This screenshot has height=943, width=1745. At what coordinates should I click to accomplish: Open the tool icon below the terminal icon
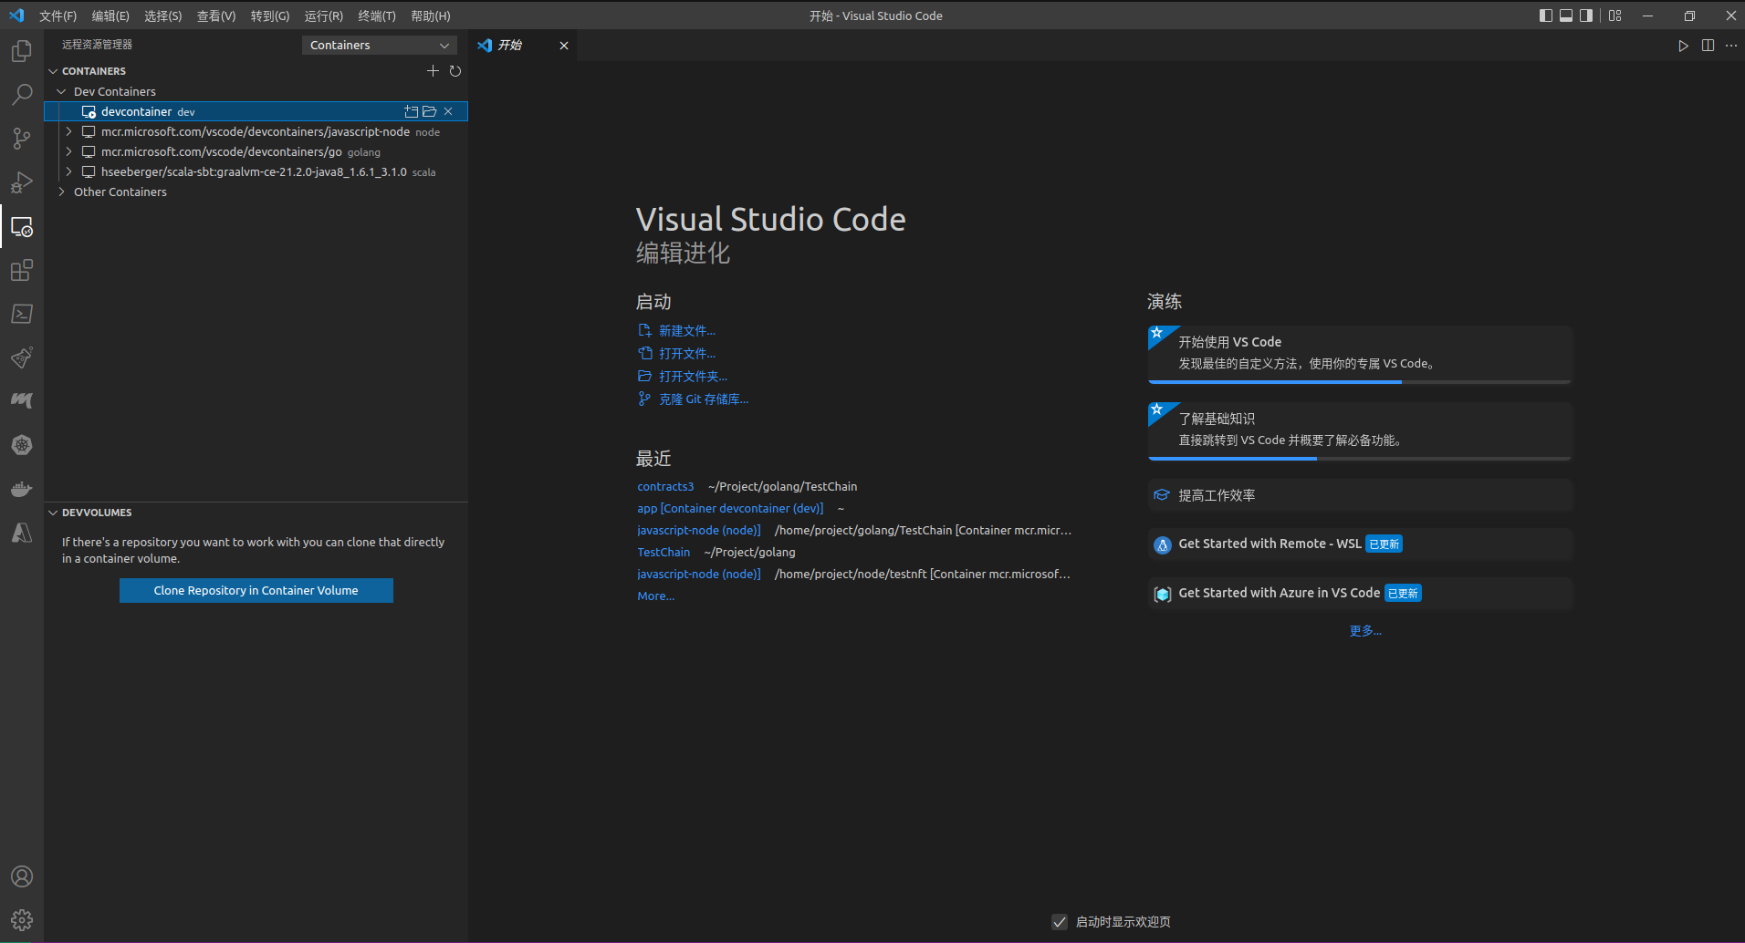tap(22, 358)
